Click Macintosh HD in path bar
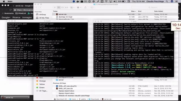This screenshot has height=101, width=181. pos(60,99)
